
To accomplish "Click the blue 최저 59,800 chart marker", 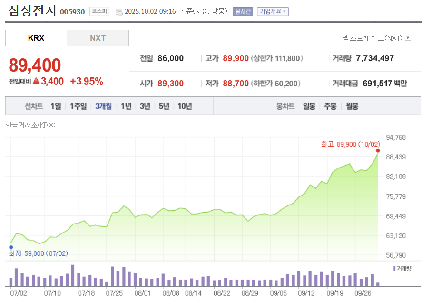I will (11, 247).
